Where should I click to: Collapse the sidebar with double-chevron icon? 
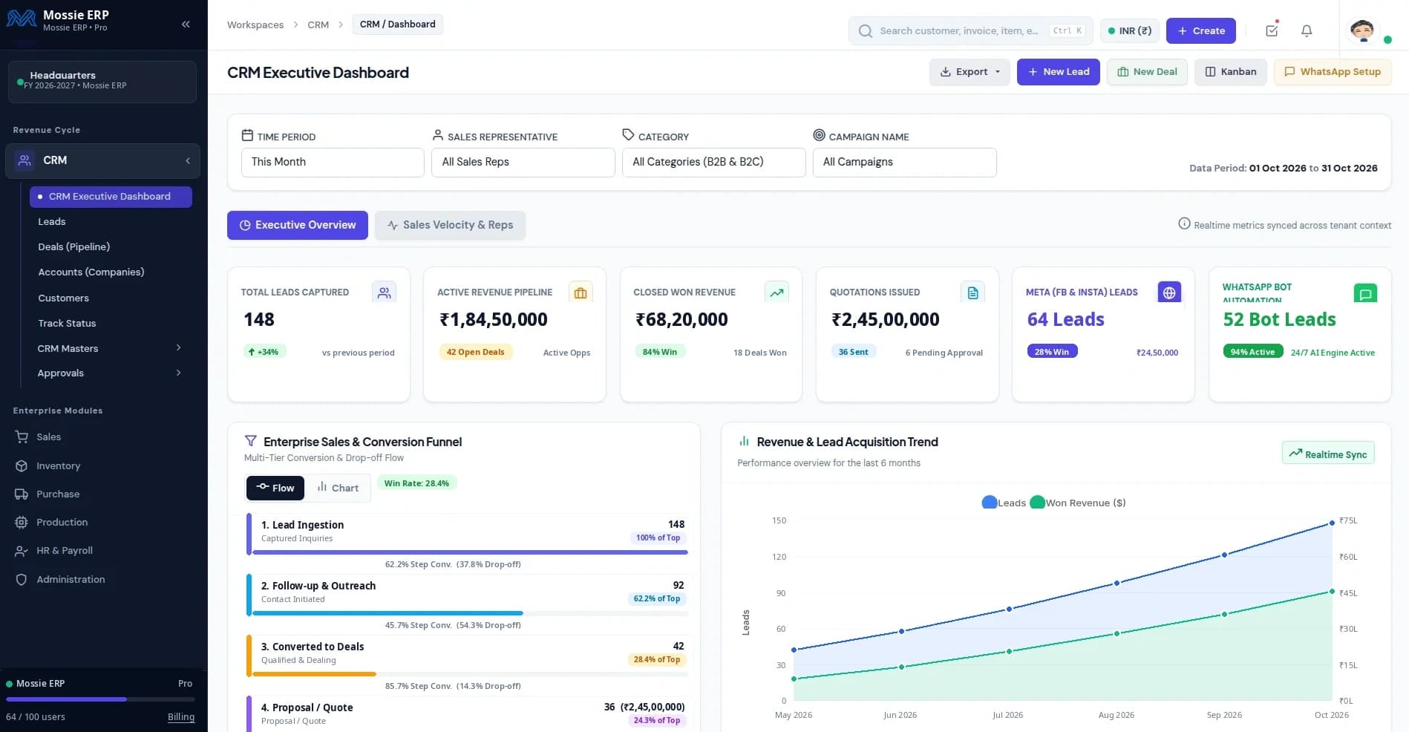186,24
